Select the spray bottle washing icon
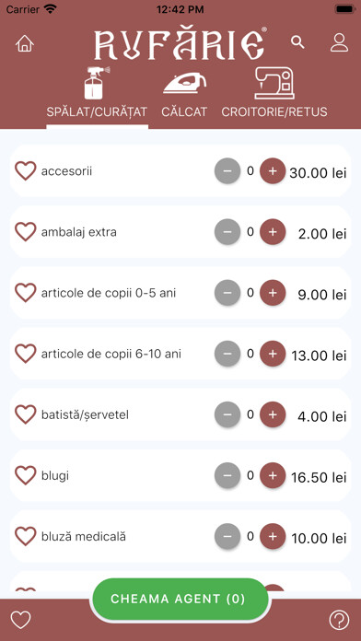Image resolution: width=361 pixels, height=641 pixels. 97,83
